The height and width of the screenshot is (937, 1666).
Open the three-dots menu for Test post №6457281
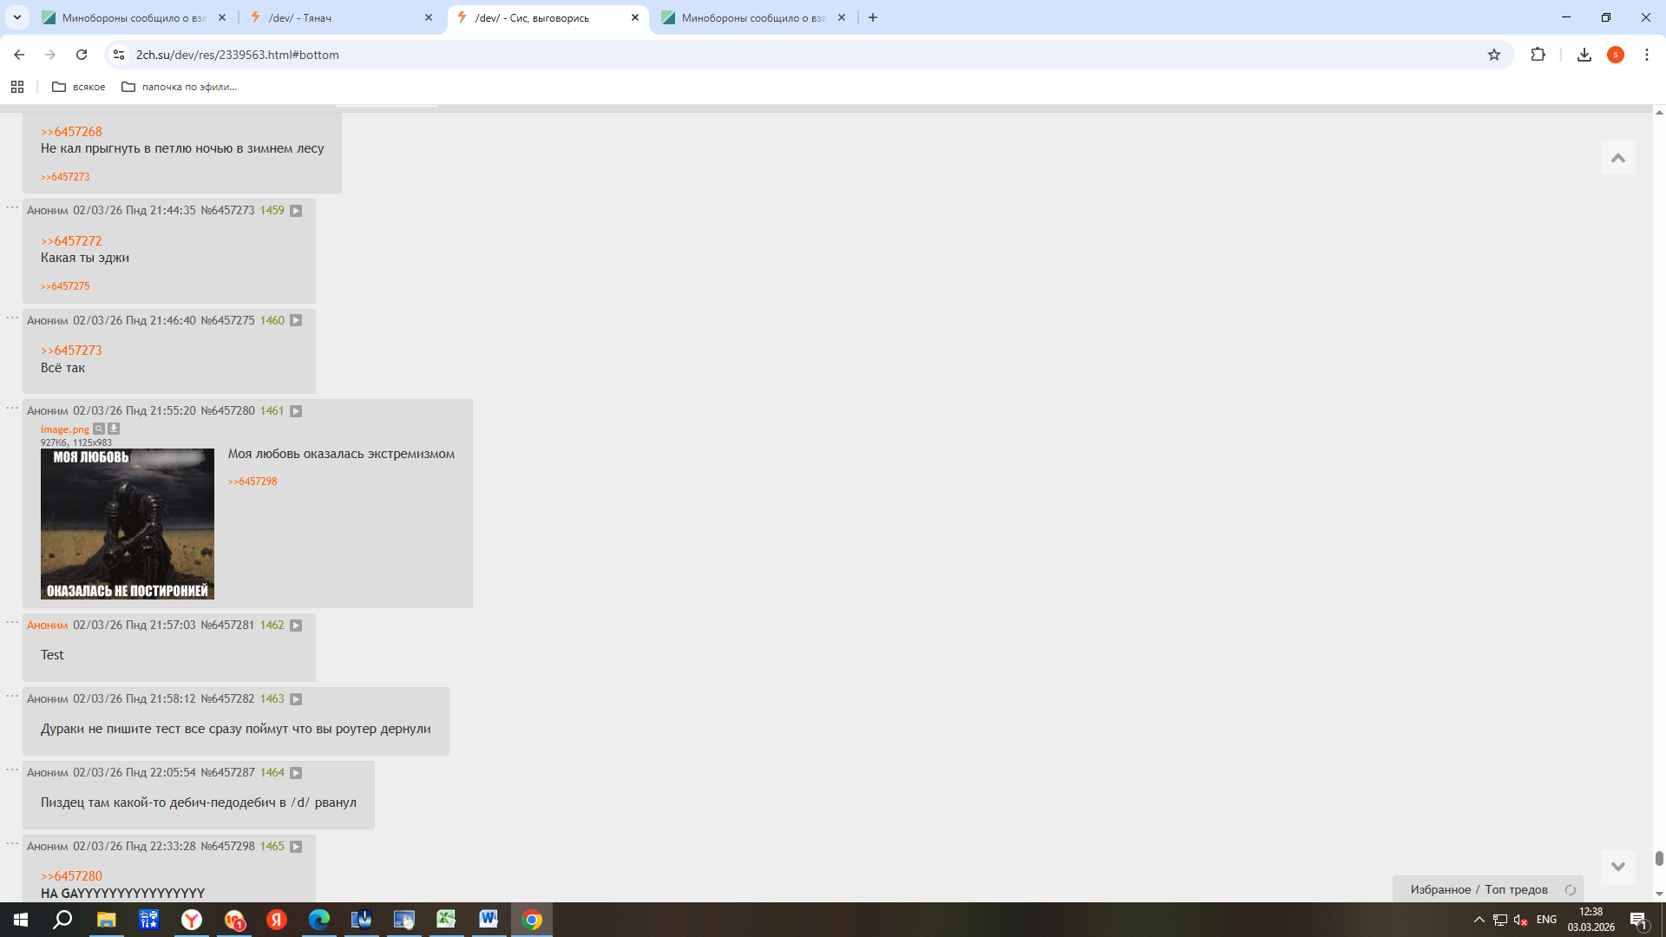pos(12,623)
